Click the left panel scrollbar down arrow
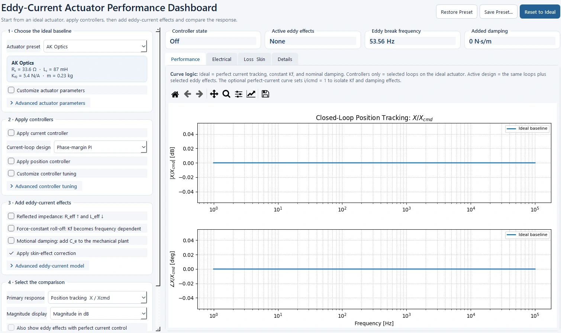The height and width of the screenshot is (333, 561). coord(158,329)
